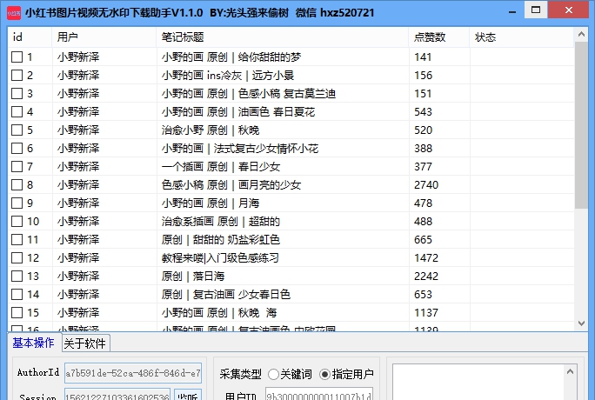Screen dimensions: 595x400
Task: Check the row 8 checkbox
Action: click(17, 185)
